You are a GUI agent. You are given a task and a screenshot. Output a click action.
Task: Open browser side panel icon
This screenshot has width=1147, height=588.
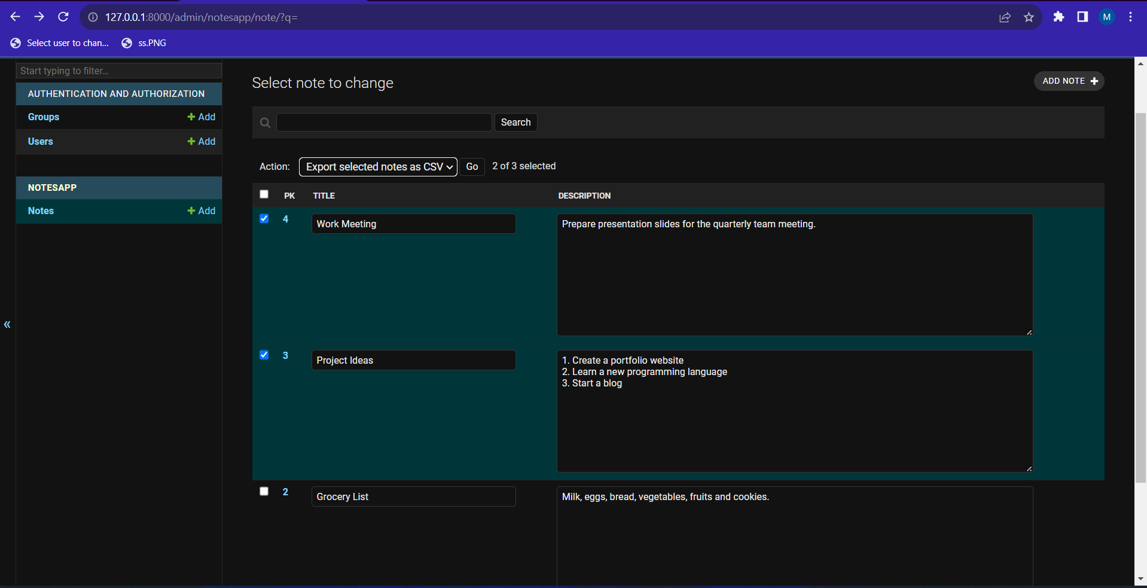point(1082,17)
